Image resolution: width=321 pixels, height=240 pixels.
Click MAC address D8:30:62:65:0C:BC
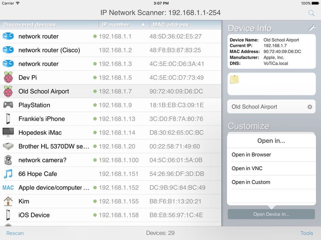coord(177,132)
